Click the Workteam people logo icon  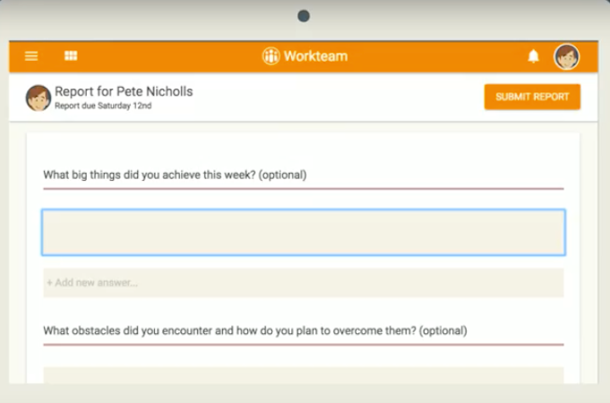tap(271, 56)
